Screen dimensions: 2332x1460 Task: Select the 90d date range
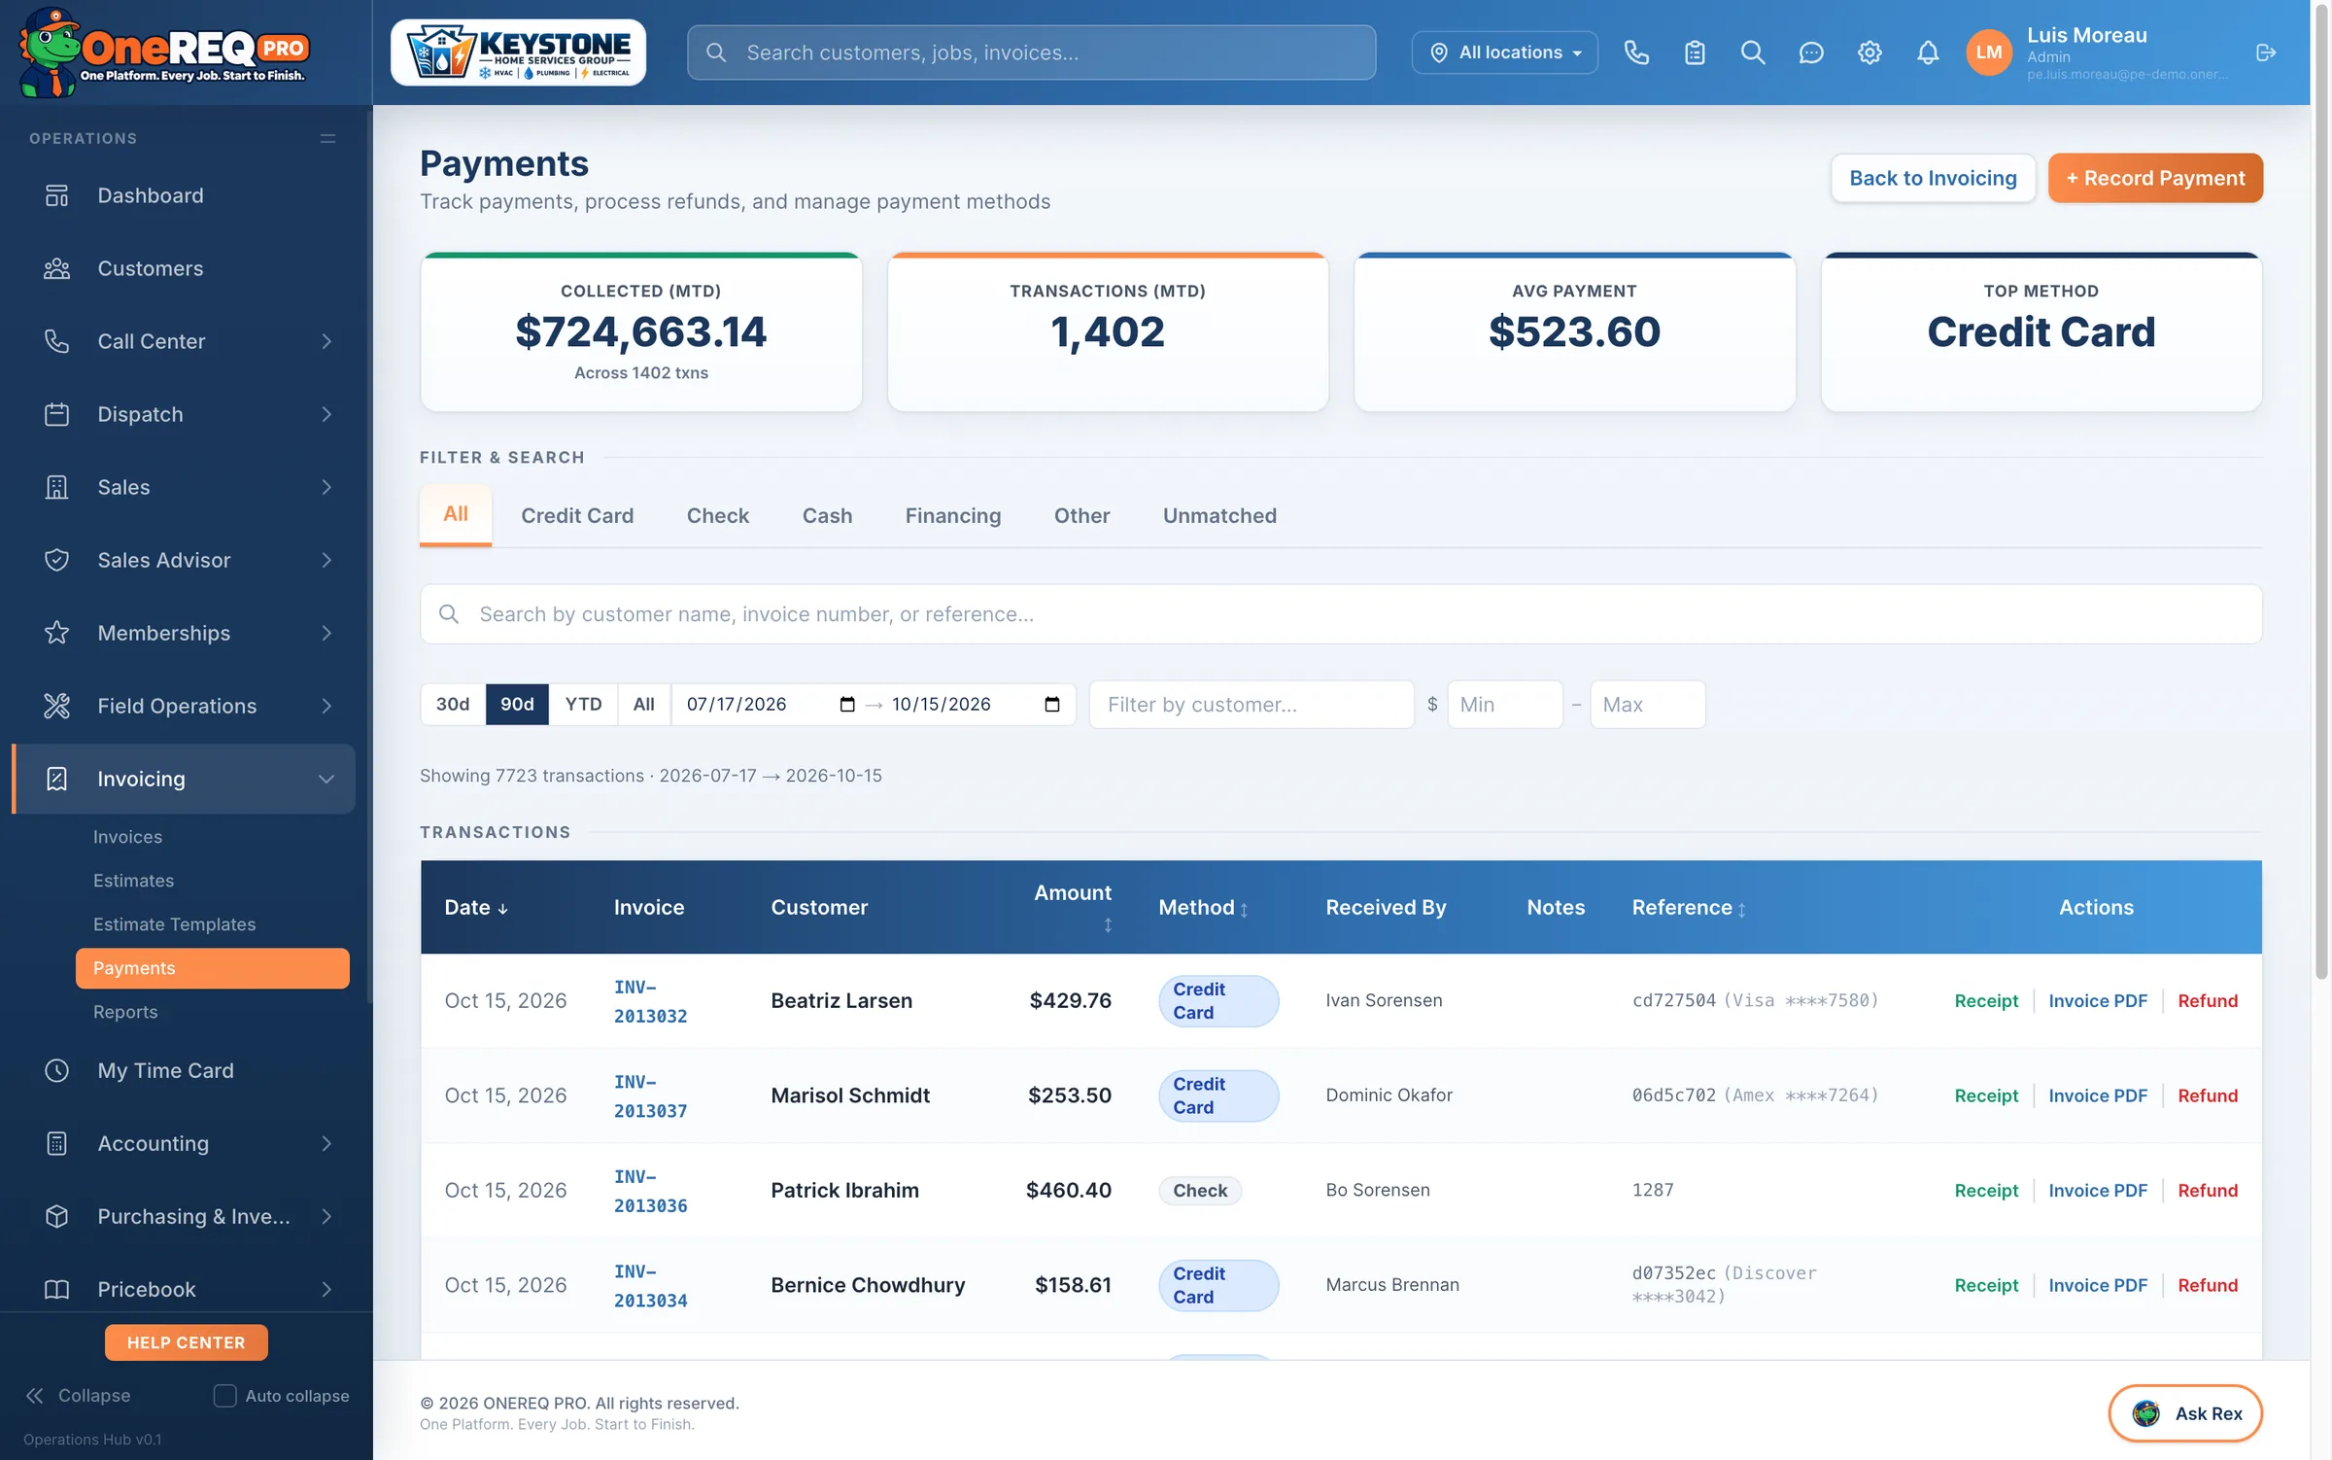tap(517, 705)
